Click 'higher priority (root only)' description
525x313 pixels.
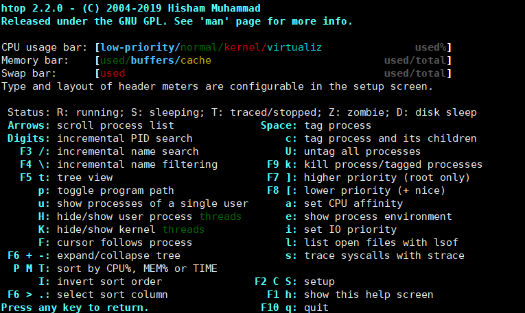point(387,177)
